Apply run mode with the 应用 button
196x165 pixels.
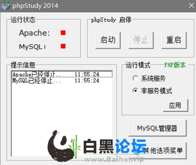click(175, 105)
